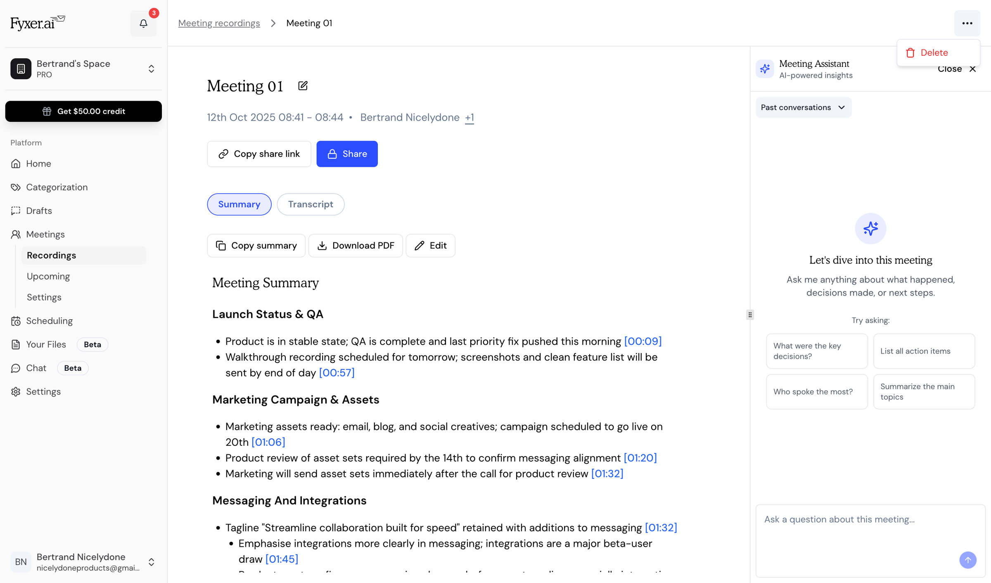
Task: Select Recordings under Meetings
Action: click(84, 255)
